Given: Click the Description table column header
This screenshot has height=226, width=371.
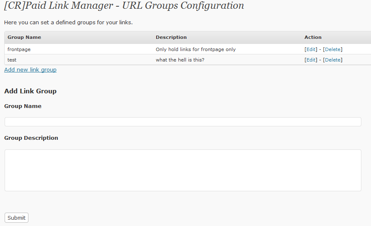Looking at the screenshot, I should pyautogui.click(x=171, y=37).
